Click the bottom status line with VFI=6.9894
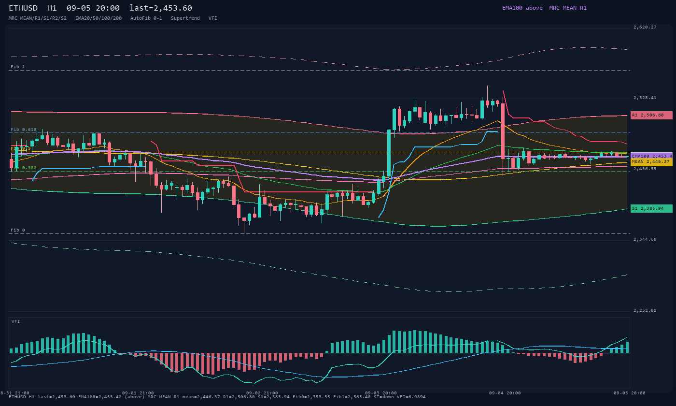 (x=217, y=397)
